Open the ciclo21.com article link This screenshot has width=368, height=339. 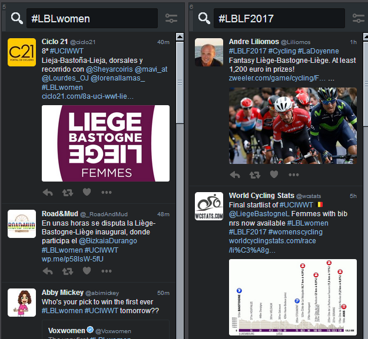click(x=88, y=96)
